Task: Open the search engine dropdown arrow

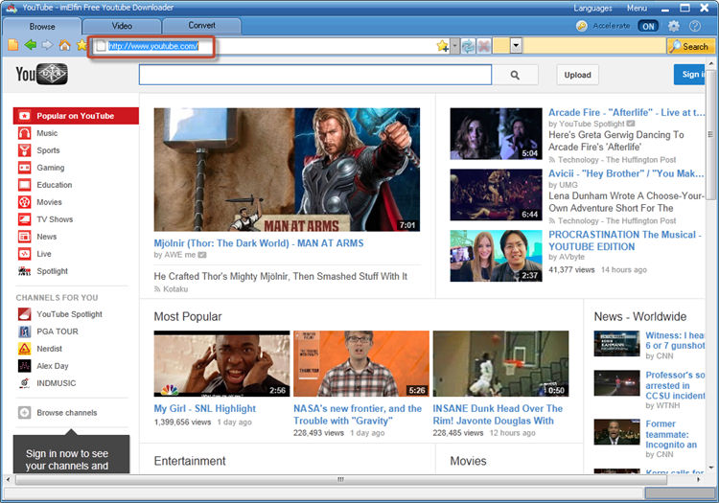Action: (x=517, y=46)
